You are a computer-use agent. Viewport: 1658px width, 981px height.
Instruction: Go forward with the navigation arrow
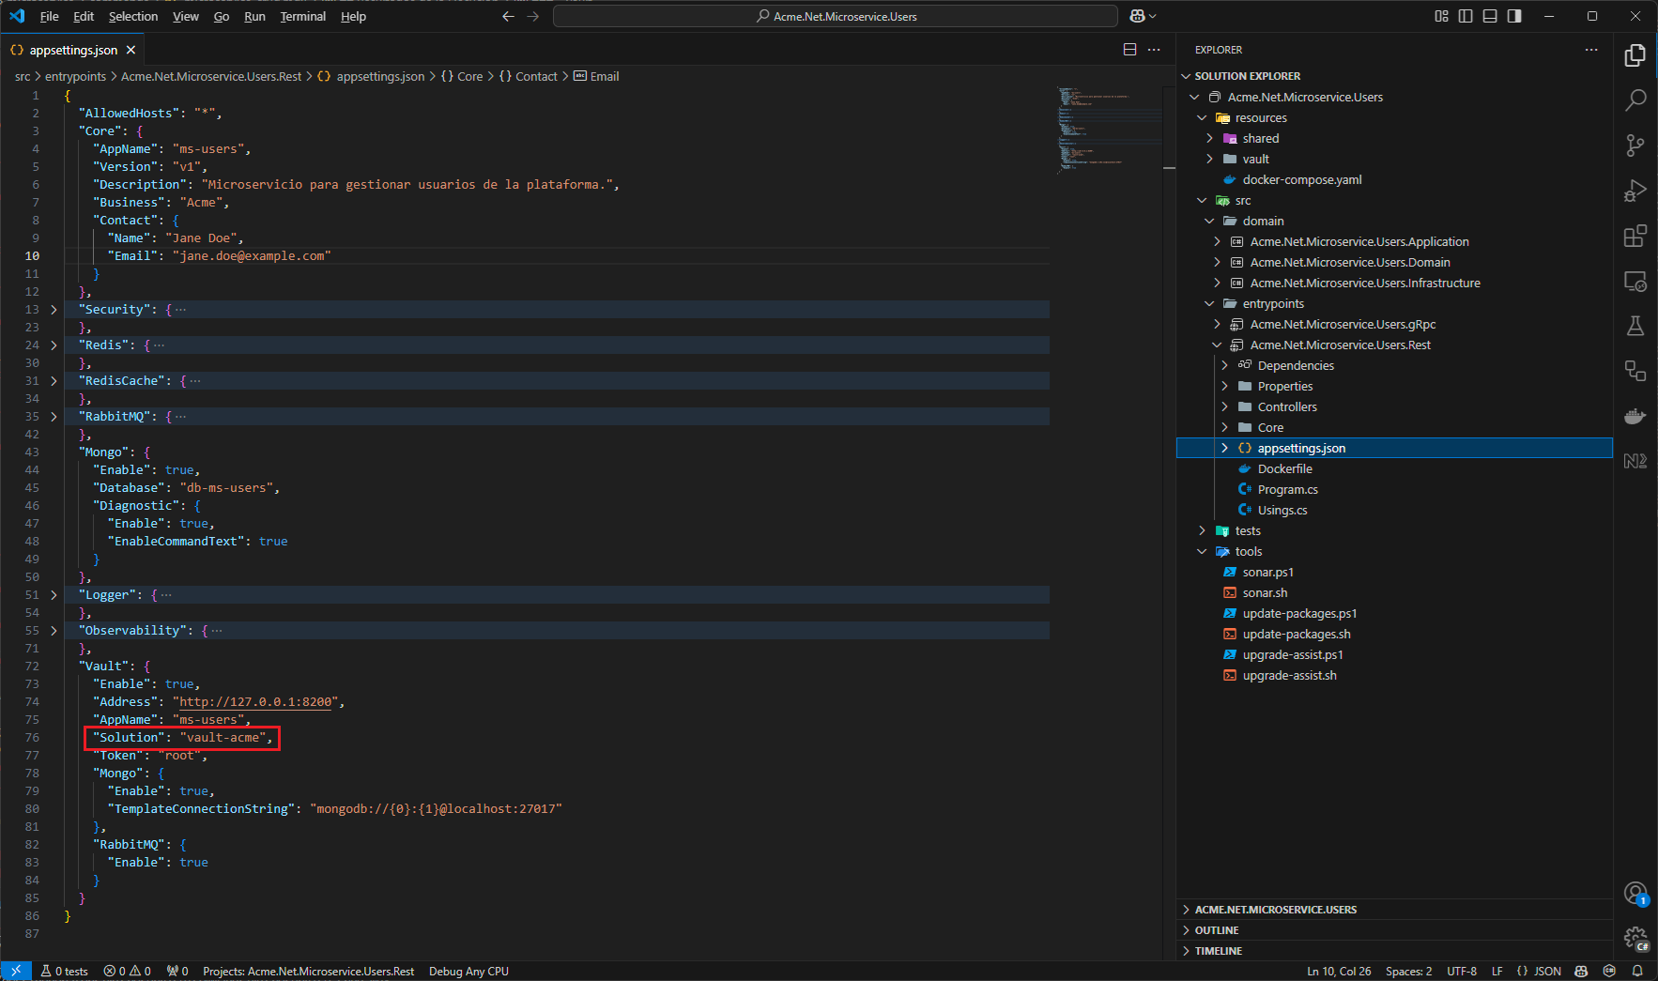pyautogui.click(x=533, y=16)
